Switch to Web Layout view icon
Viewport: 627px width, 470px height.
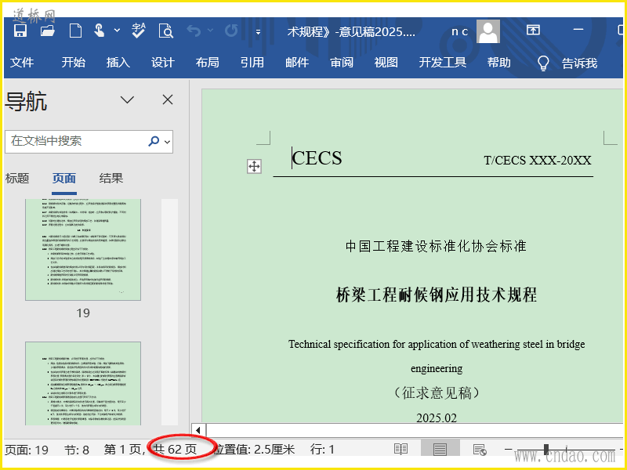(480, 449)
